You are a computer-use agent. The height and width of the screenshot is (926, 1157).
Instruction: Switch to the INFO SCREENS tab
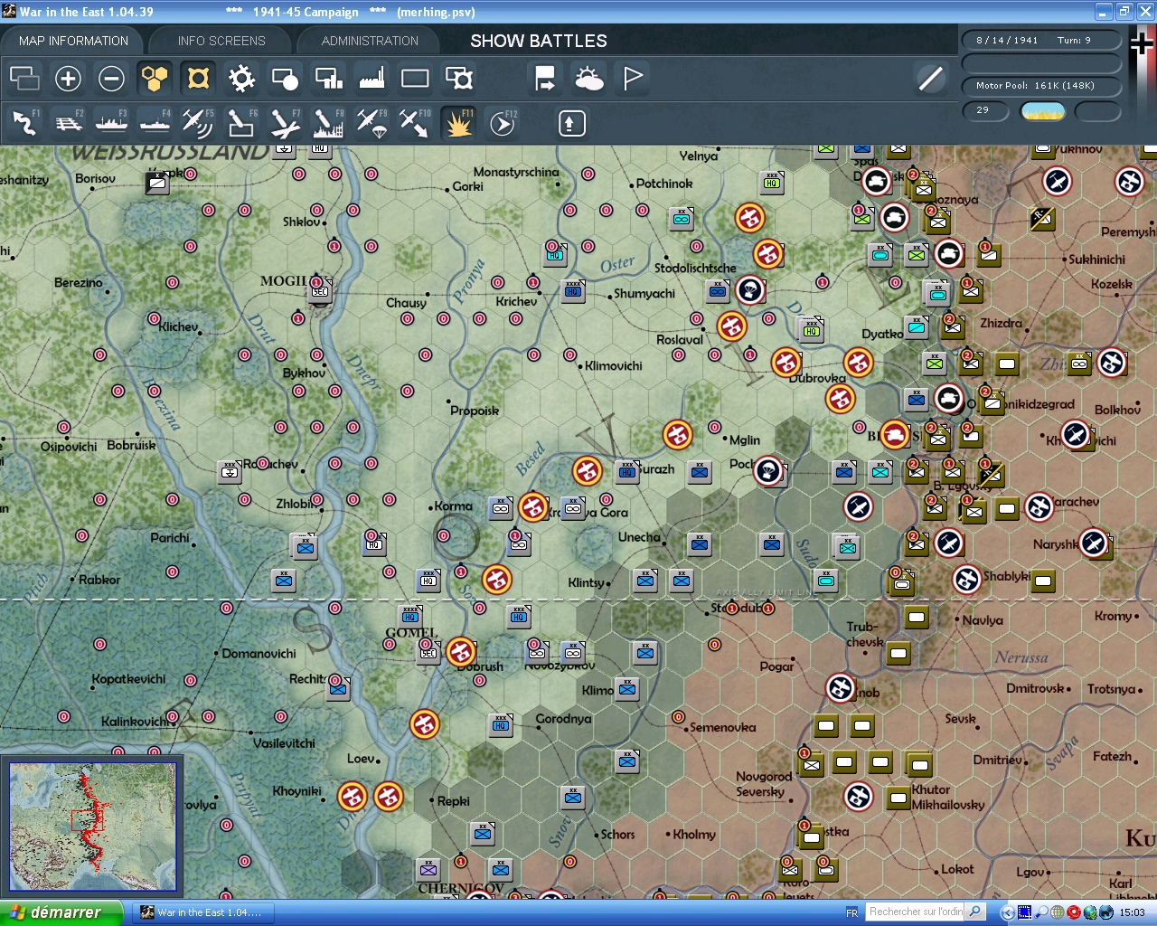(221, 41)
